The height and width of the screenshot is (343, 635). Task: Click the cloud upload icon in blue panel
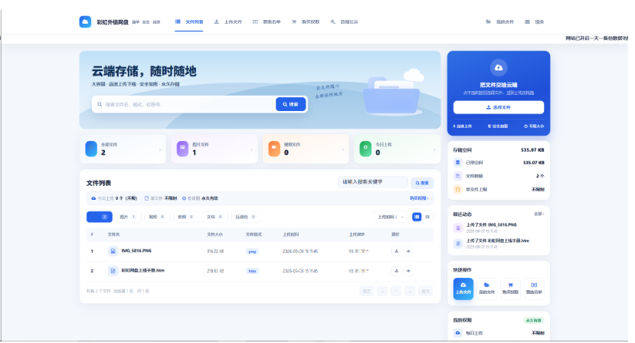(499, 67)
